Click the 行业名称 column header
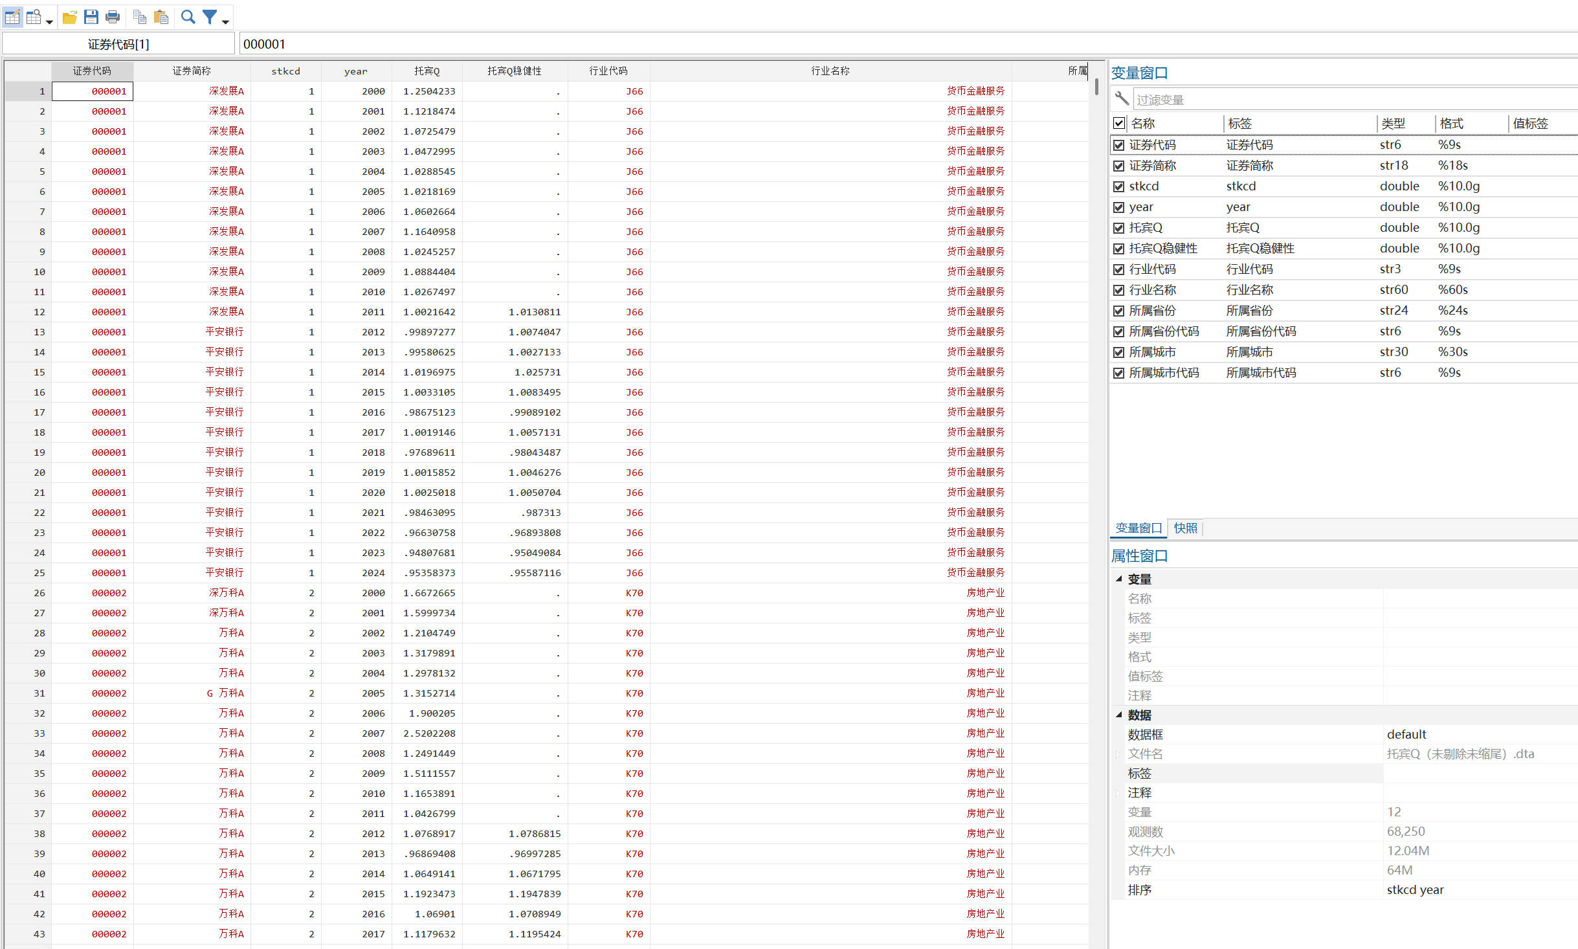 pyautogui.click(x=830, y=71)
